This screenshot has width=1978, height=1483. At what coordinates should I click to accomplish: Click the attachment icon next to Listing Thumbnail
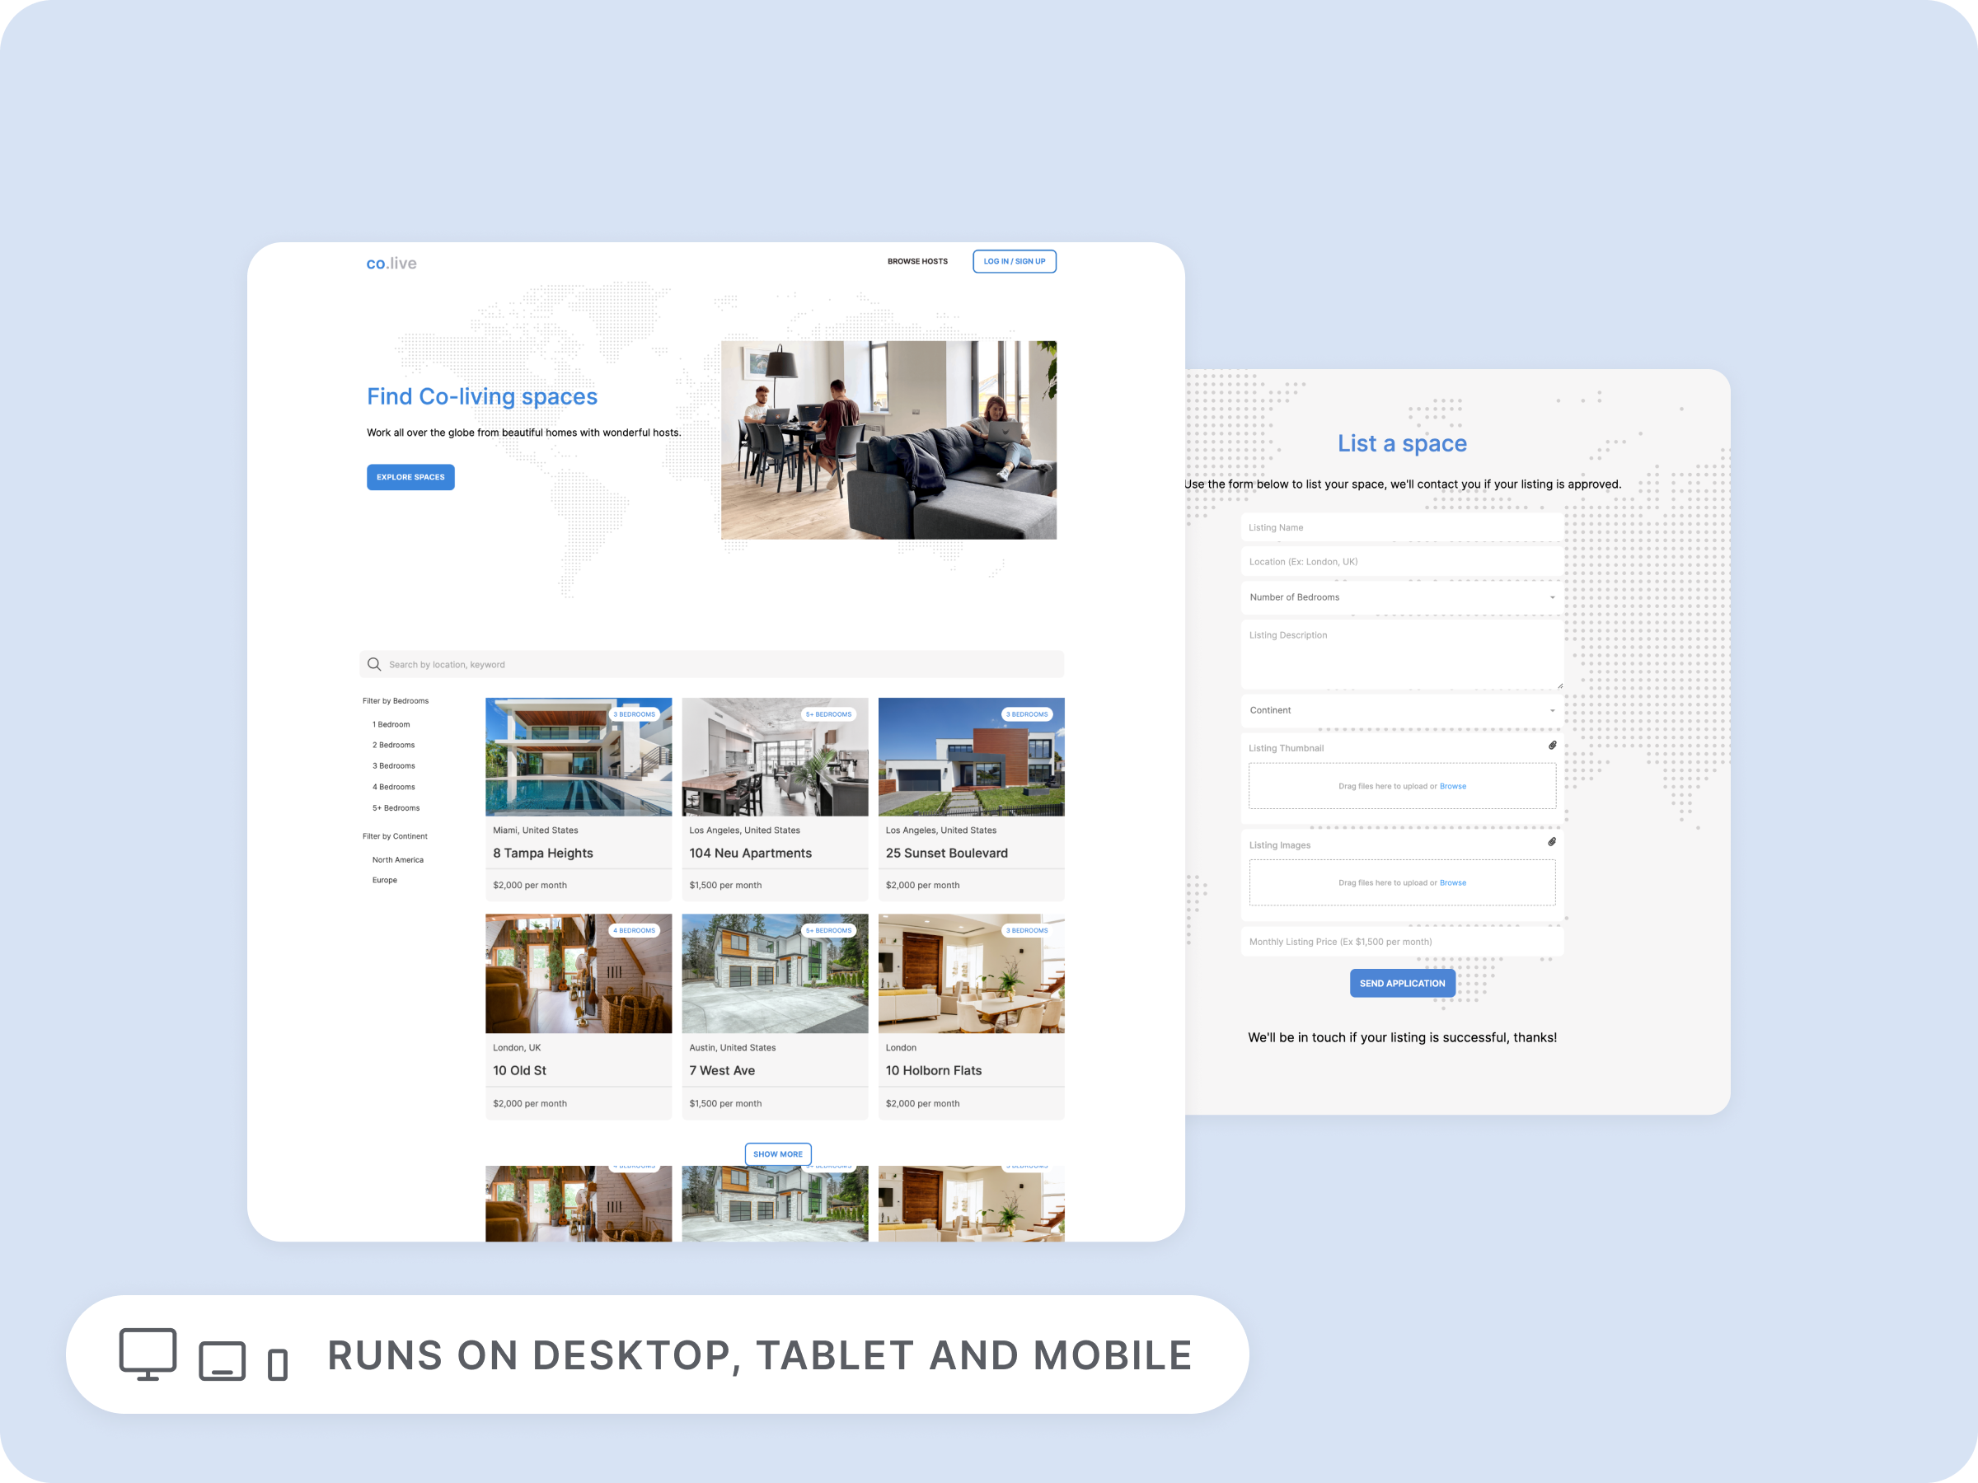coord(1551,748)
